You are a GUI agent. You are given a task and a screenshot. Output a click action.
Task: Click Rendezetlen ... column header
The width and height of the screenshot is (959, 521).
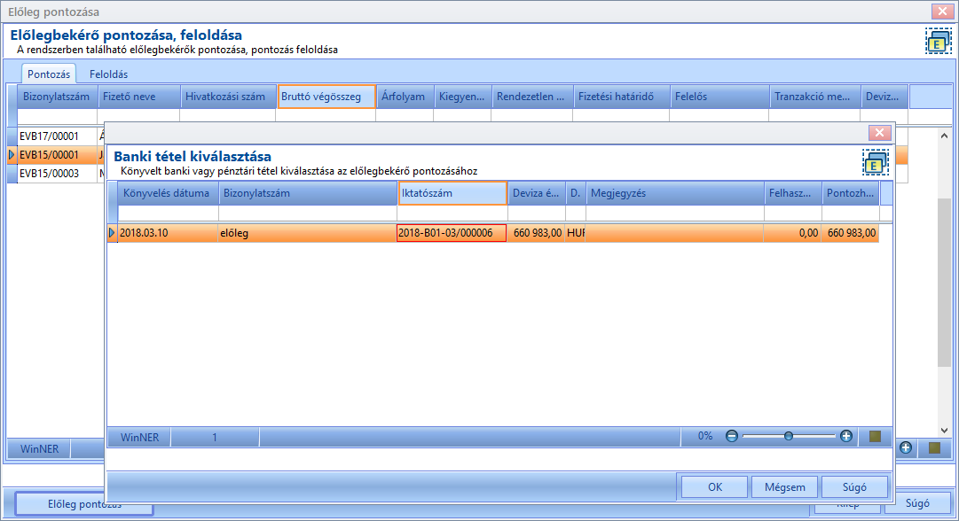click(532, 97)
